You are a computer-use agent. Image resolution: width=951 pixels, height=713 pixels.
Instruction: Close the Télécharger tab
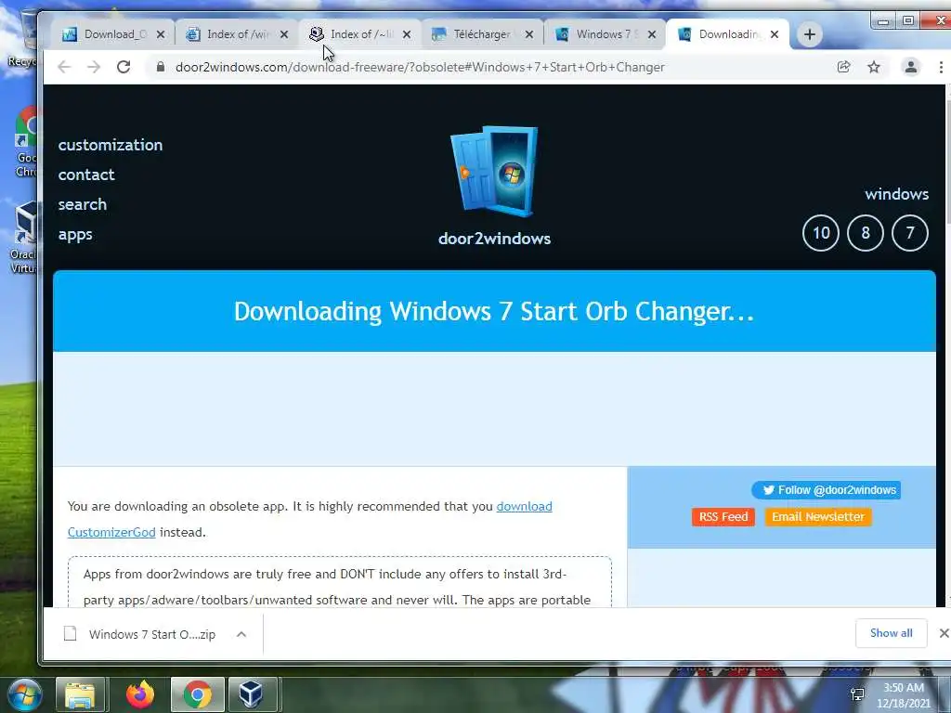529,34
